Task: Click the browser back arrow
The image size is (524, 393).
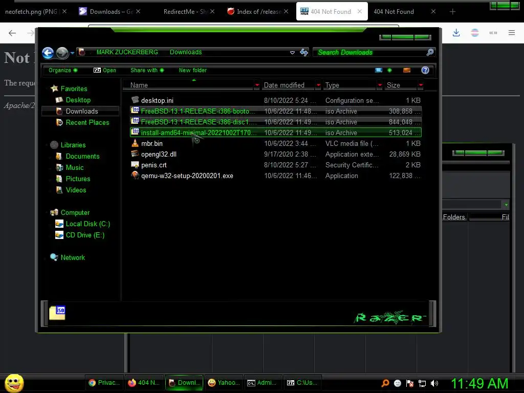Action: click(12, 33)
